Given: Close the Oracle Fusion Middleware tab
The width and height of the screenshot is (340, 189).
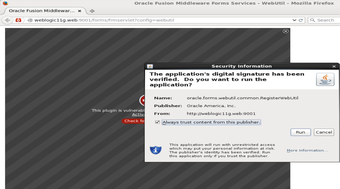Looking at the screenshot, I should [x=80, y=11].
